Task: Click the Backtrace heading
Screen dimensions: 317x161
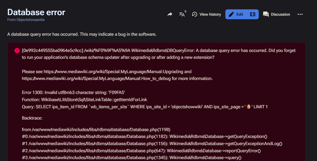Action: (x=32, y=118)
